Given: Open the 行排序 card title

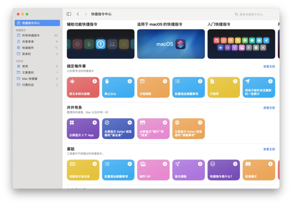Looking at the screenshot, I should (214, 94).
